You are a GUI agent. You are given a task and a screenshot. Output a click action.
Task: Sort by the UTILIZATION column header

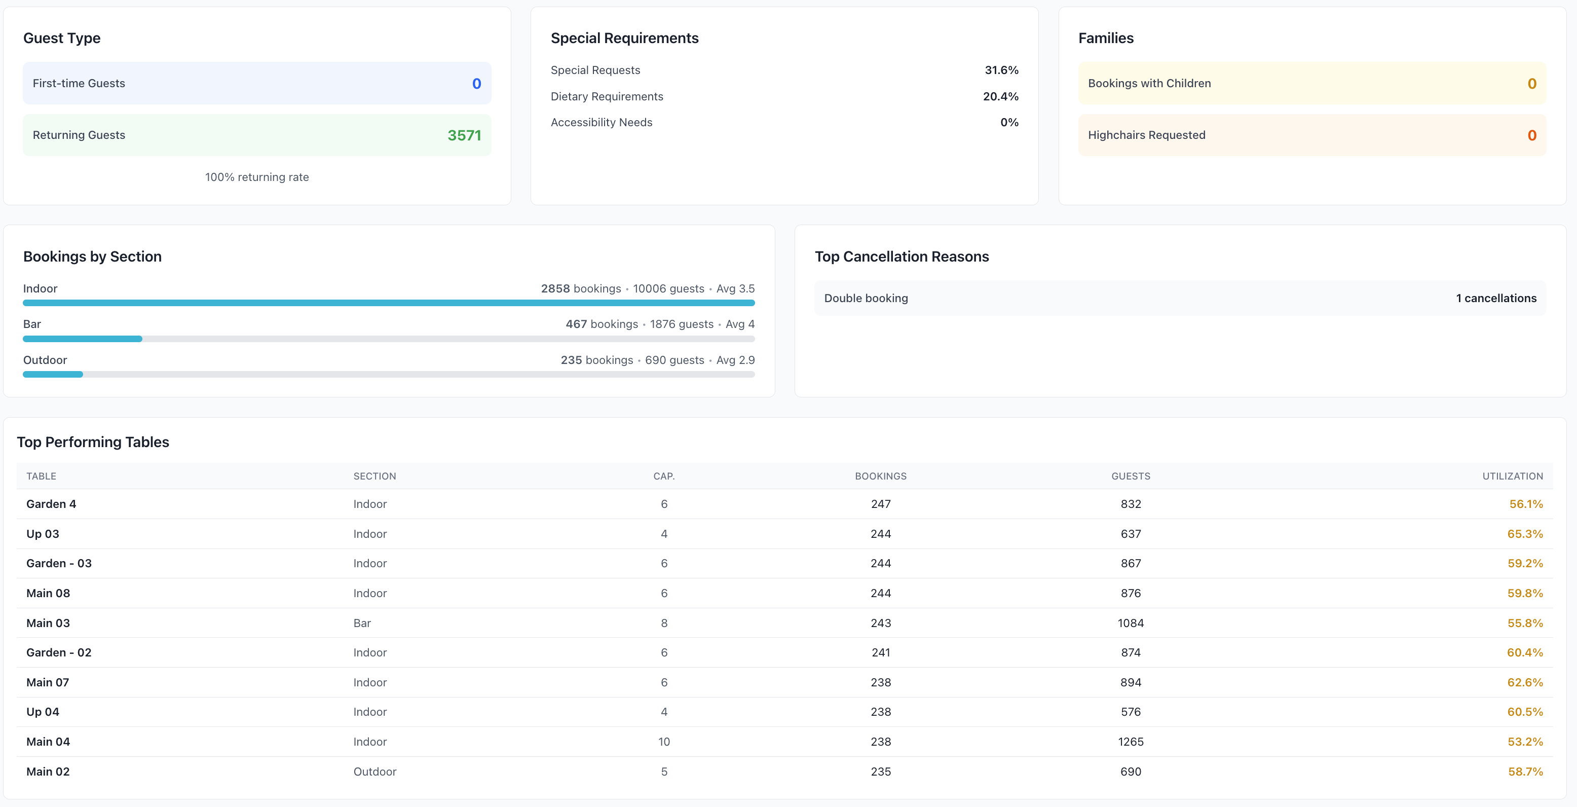point(1512,476)
